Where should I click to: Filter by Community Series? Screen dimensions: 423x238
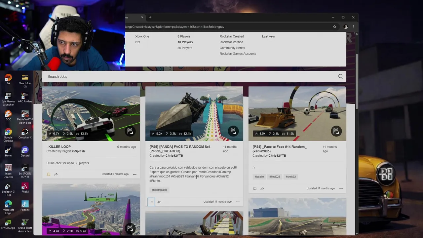pyautogui.click(x=232, y=48)
